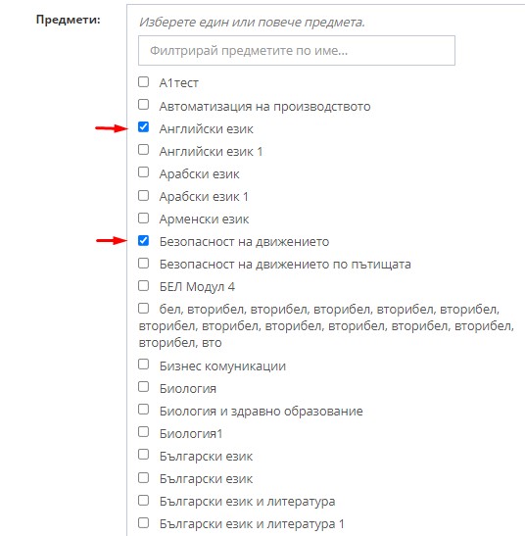Viewport: 525px width, 536px height.
Task: Check Бизнес комуникации subject
Action: tap(144, 365)
